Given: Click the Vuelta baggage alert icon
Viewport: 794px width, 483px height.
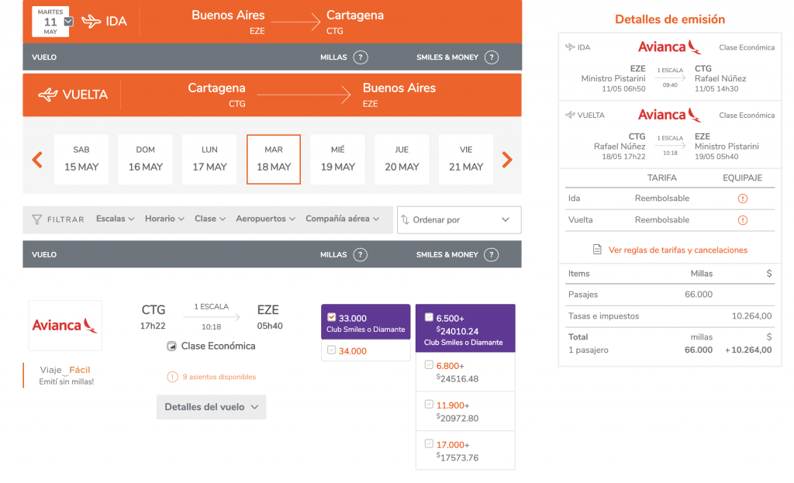Looking at the screenshot, I should 743,220.
